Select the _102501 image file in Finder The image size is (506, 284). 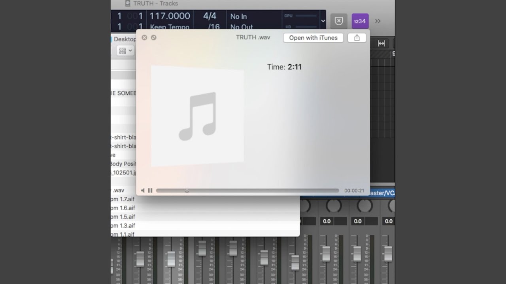(123, 172)
